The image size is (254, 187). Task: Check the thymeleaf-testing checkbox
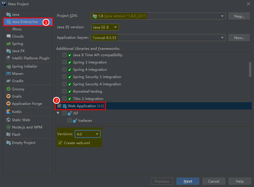[x=65, y=91]
